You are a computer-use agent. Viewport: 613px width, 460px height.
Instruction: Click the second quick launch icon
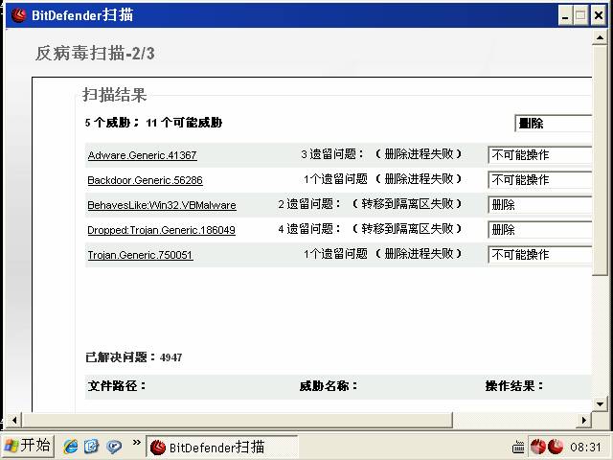click(92, 446)
